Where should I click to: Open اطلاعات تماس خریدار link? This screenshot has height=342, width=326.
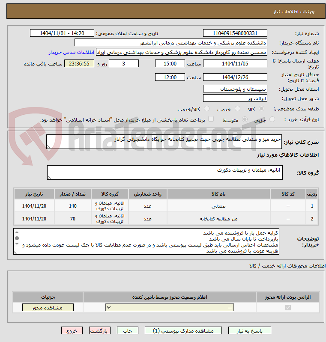click(72, 52)
